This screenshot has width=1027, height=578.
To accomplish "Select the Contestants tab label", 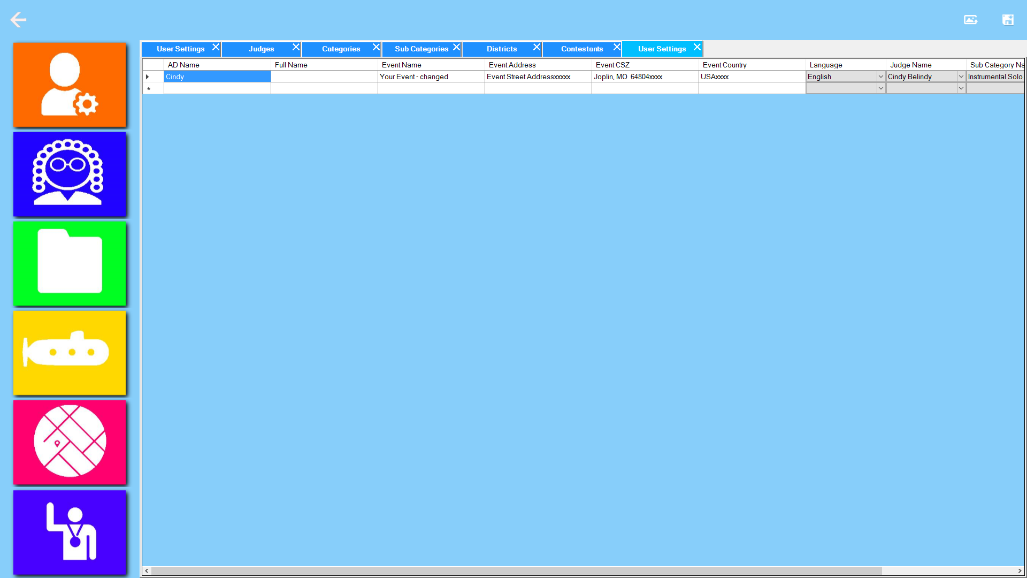I will tap(581, 48).
